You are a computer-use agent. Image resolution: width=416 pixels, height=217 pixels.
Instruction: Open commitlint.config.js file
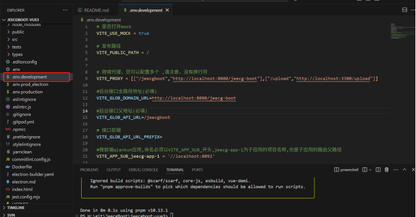pyautogui.click(x=31, y=159)
